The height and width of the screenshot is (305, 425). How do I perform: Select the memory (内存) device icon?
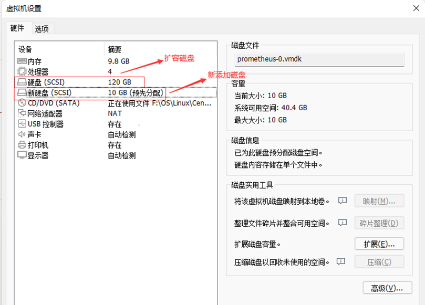pyautogui.click(x=22, y=61)
